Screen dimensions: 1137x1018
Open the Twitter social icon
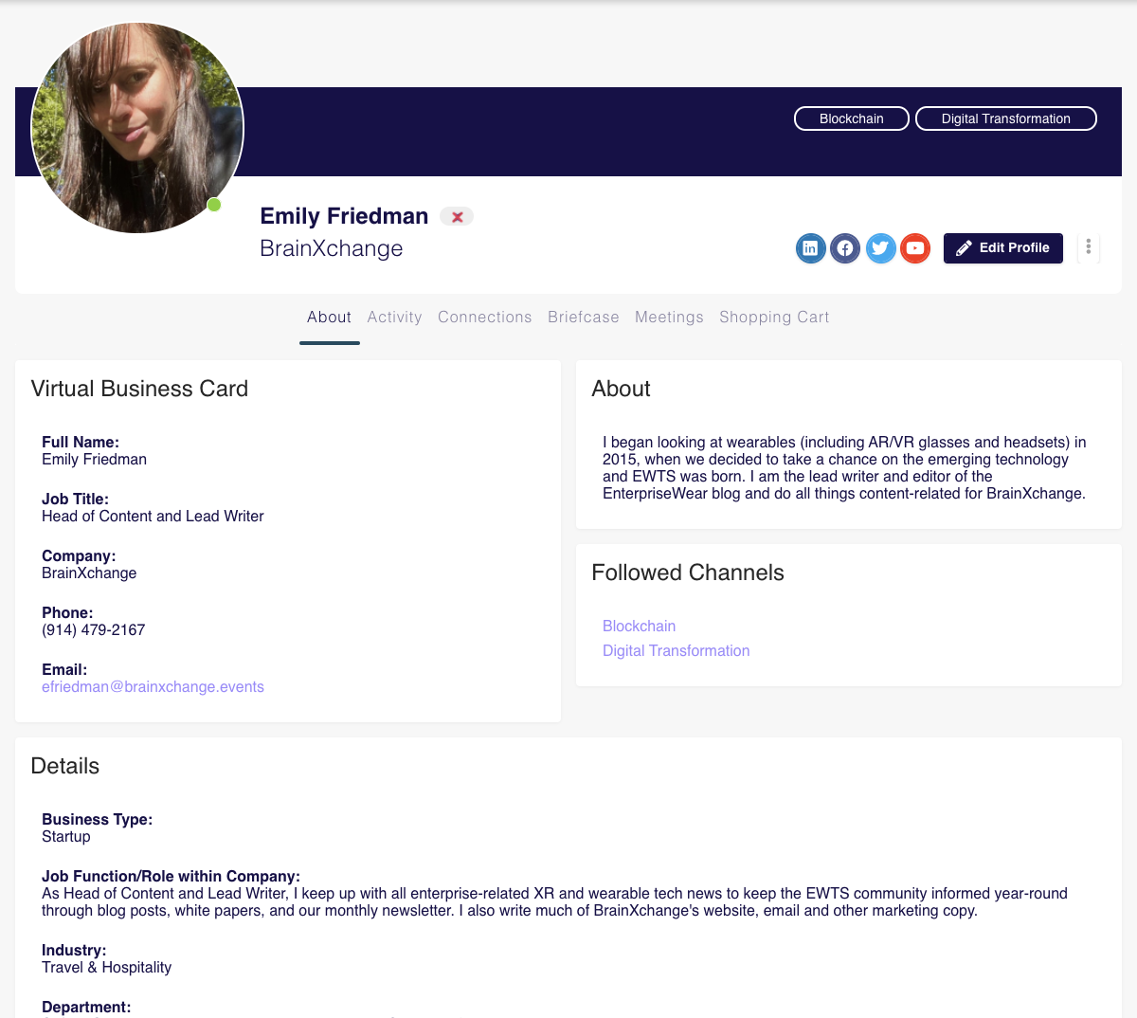tap(880, 248)
